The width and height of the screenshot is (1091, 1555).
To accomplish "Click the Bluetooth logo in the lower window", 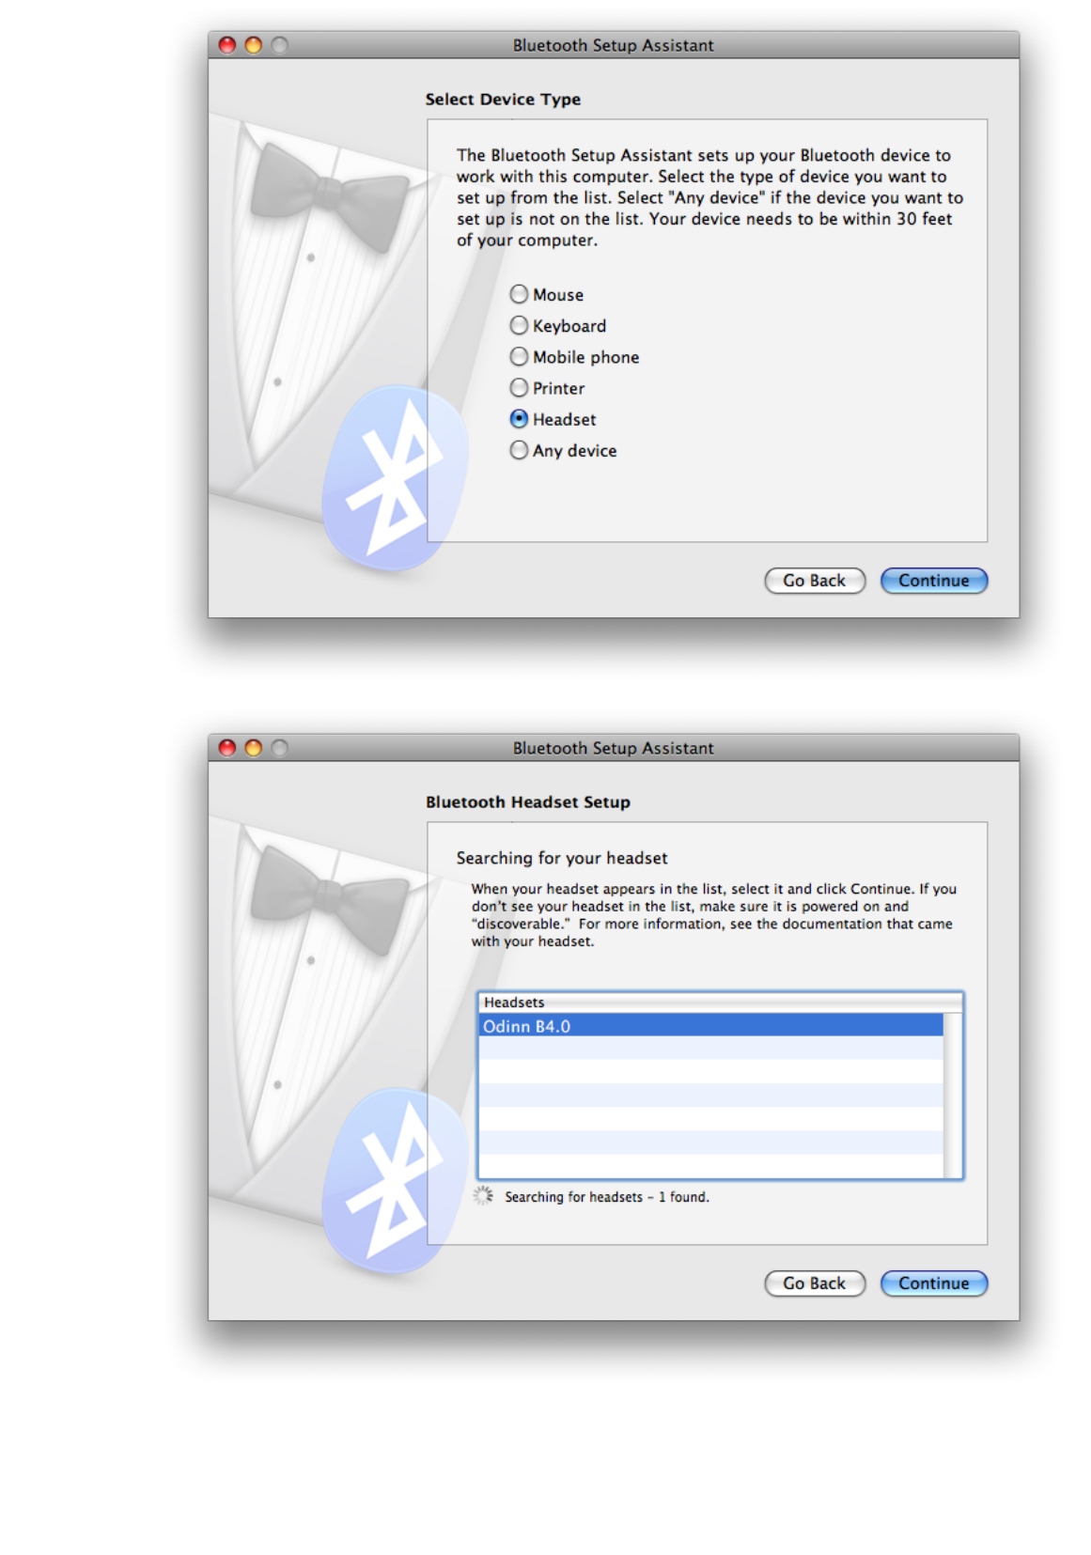I will click(395, 1180).
